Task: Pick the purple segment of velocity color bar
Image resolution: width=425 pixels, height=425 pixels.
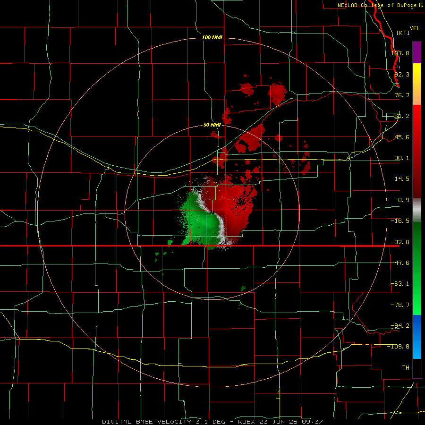Action: pyautogui.click(x=417, y=52)
